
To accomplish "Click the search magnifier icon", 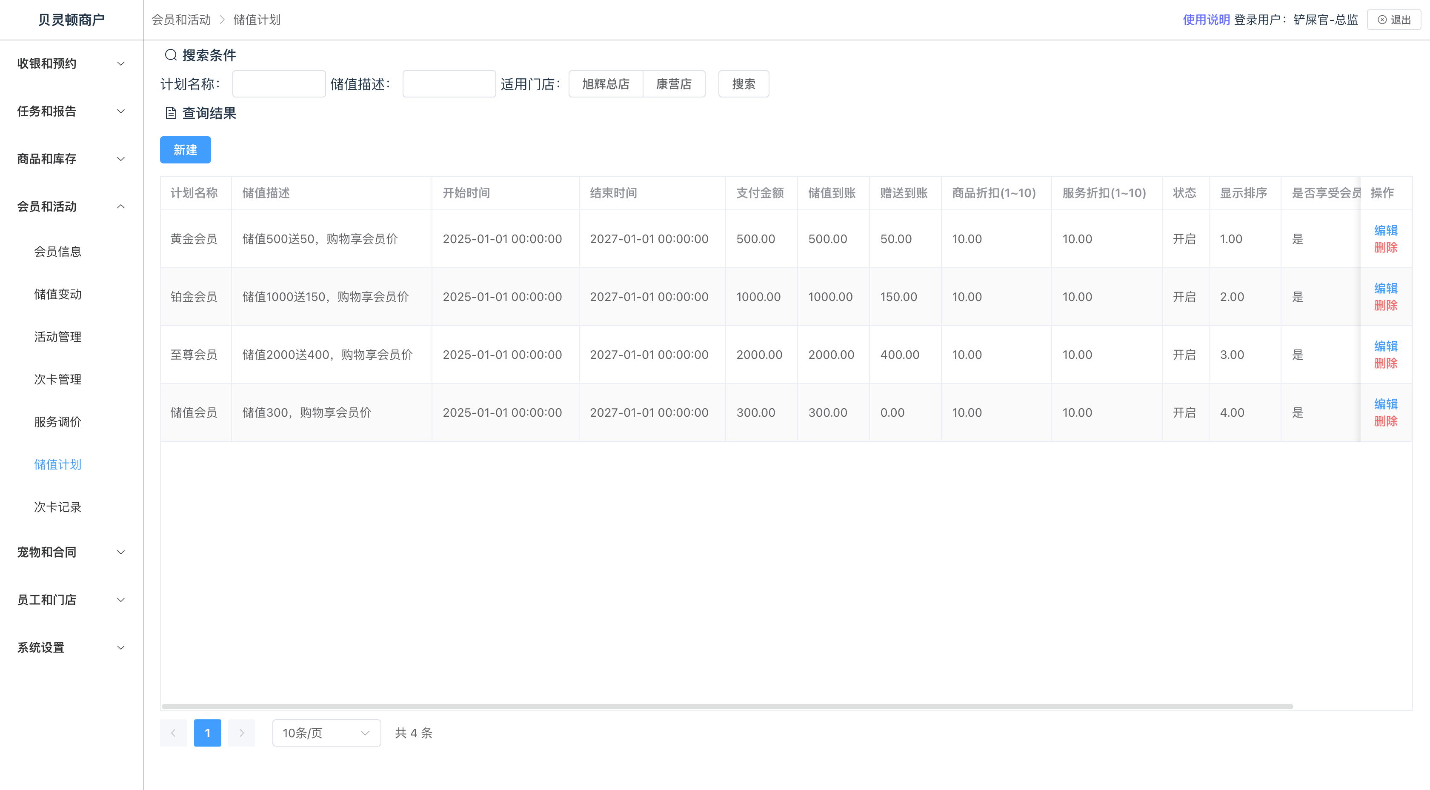I will (170, 55).
